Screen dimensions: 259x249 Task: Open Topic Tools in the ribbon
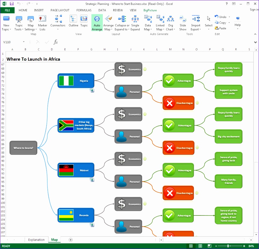(x=19, y=23)
